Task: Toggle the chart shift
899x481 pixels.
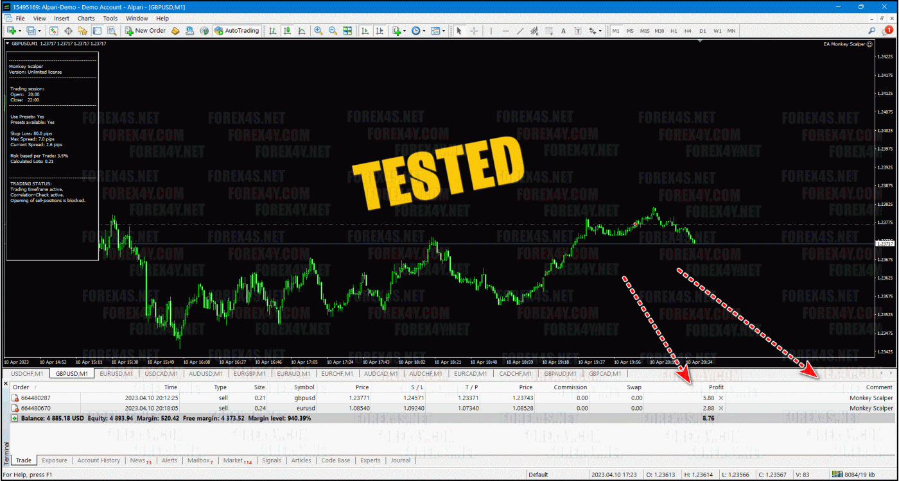Action: click(380, 30)
